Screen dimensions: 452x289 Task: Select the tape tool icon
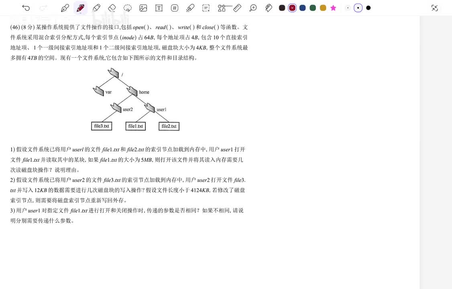[269, 8]
